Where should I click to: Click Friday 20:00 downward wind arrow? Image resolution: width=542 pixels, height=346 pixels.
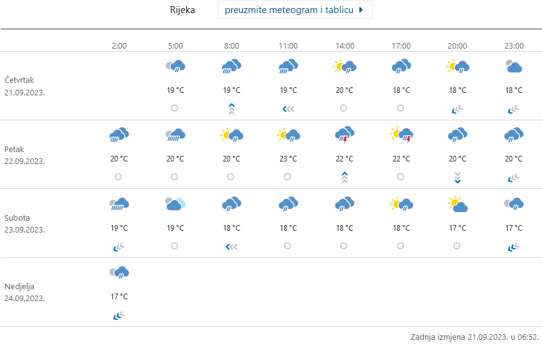(x=457, y=178)
